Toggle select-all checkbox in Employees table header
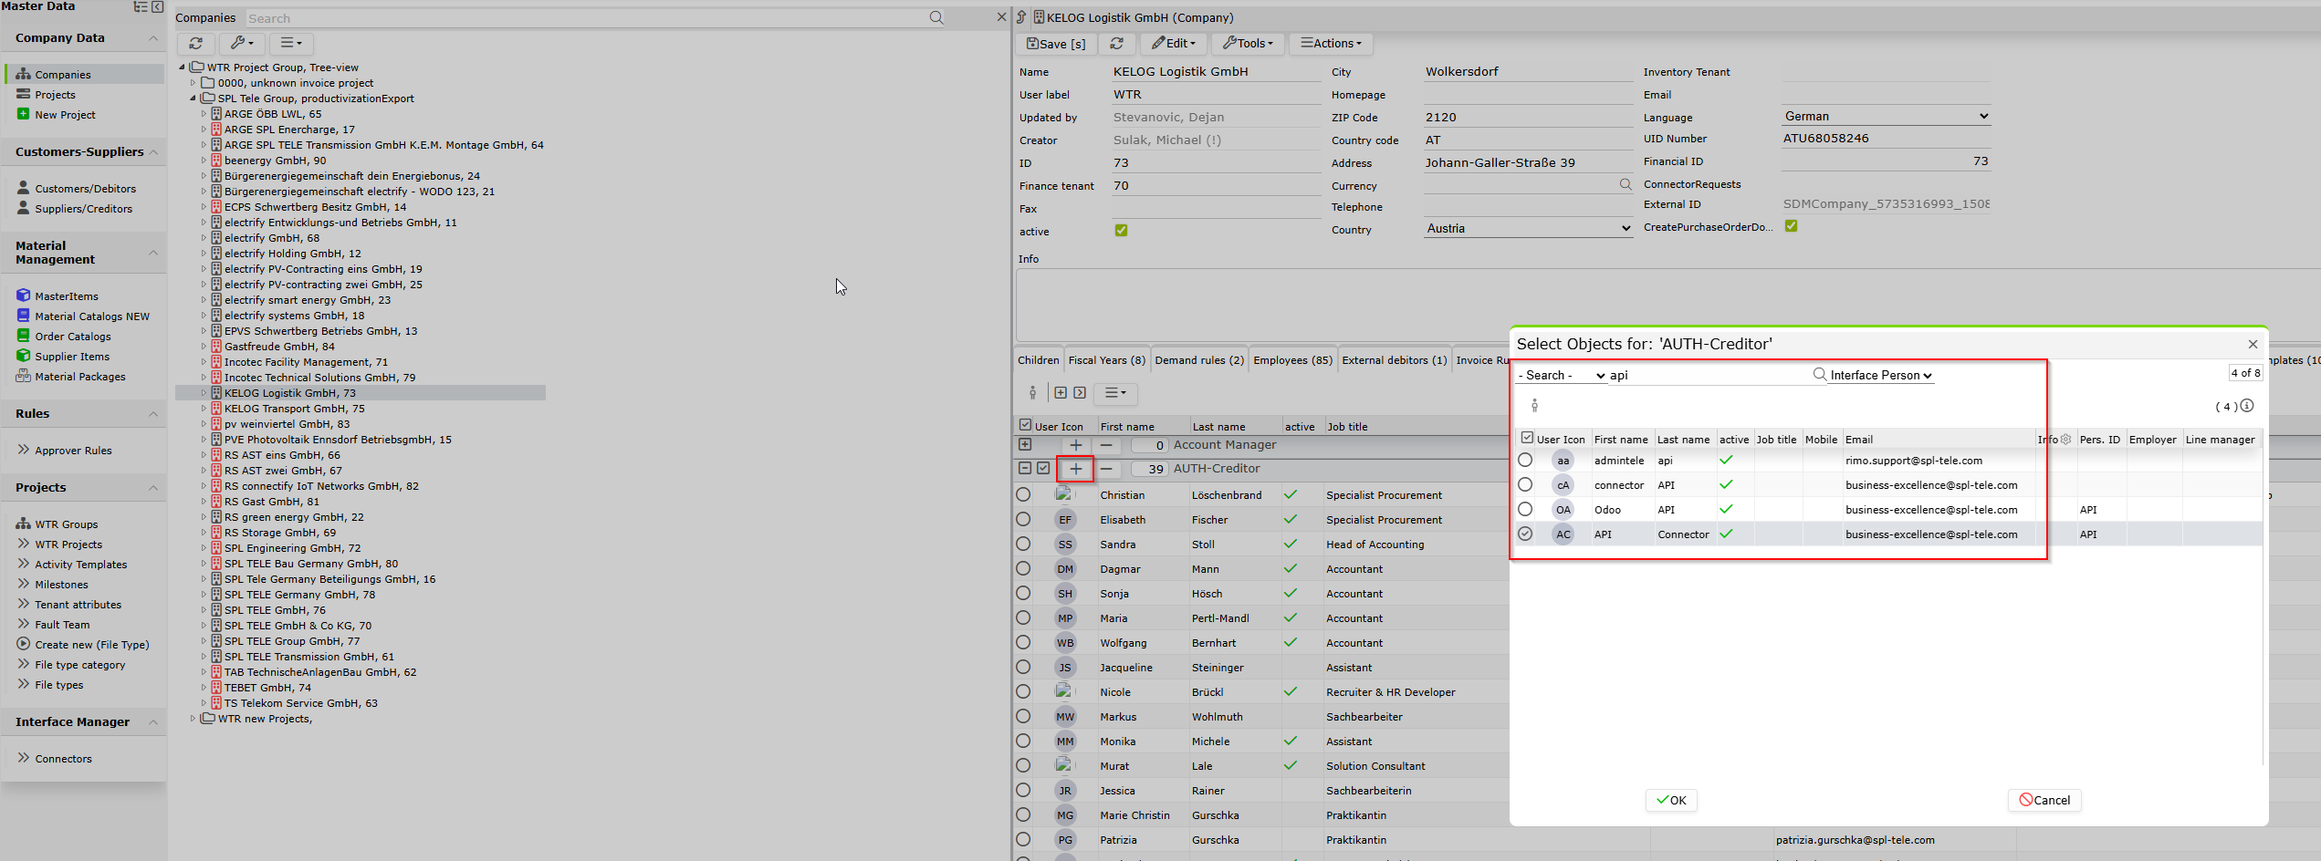 tap(1025, 425)
